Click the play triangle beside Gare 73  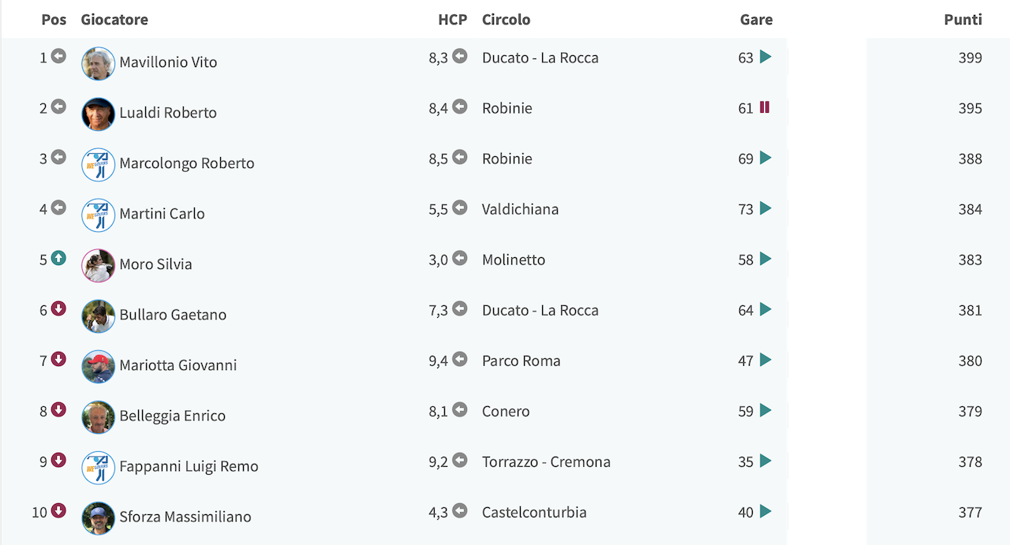tap(765, 208)
